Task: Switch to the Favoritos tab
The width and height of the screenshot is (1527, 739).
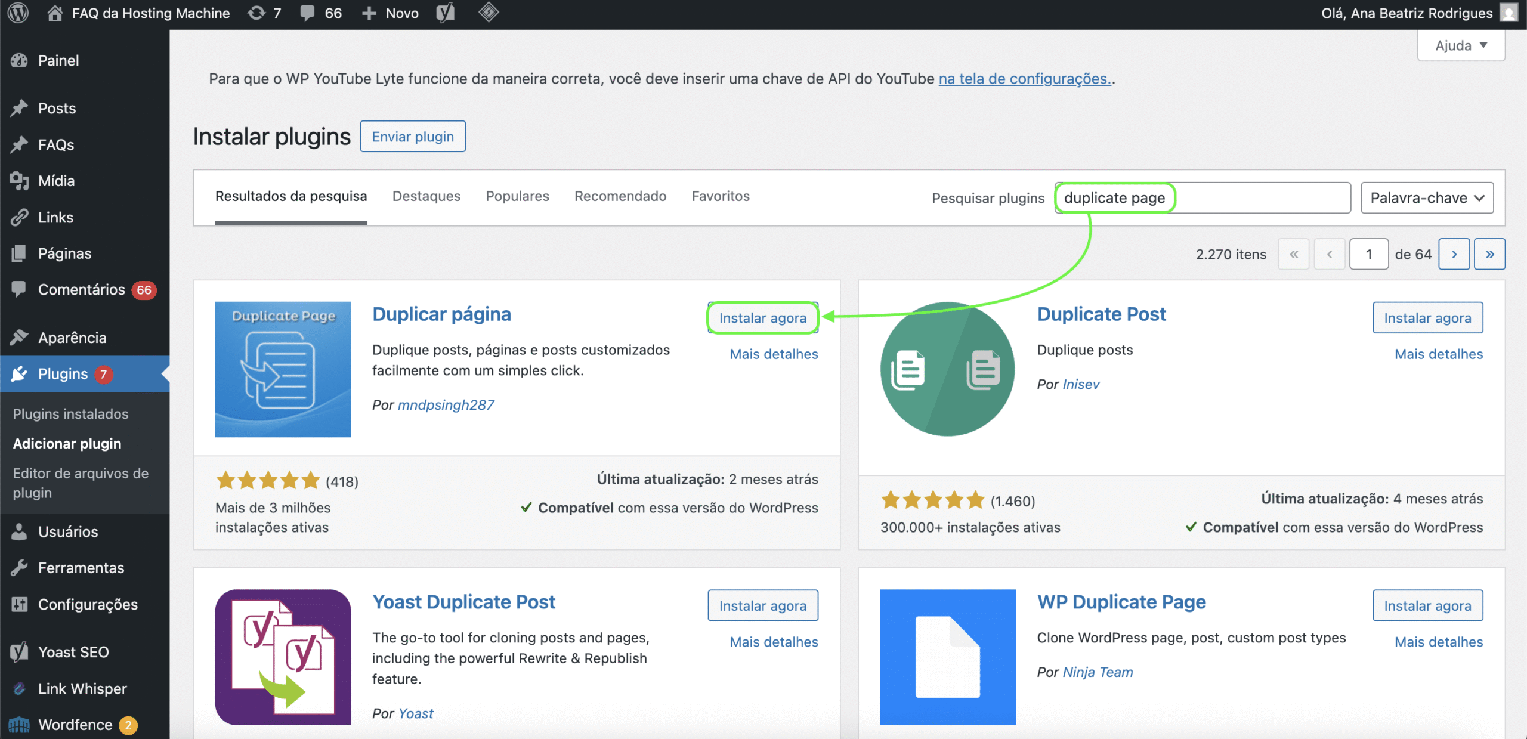Action: click(721, 196)
